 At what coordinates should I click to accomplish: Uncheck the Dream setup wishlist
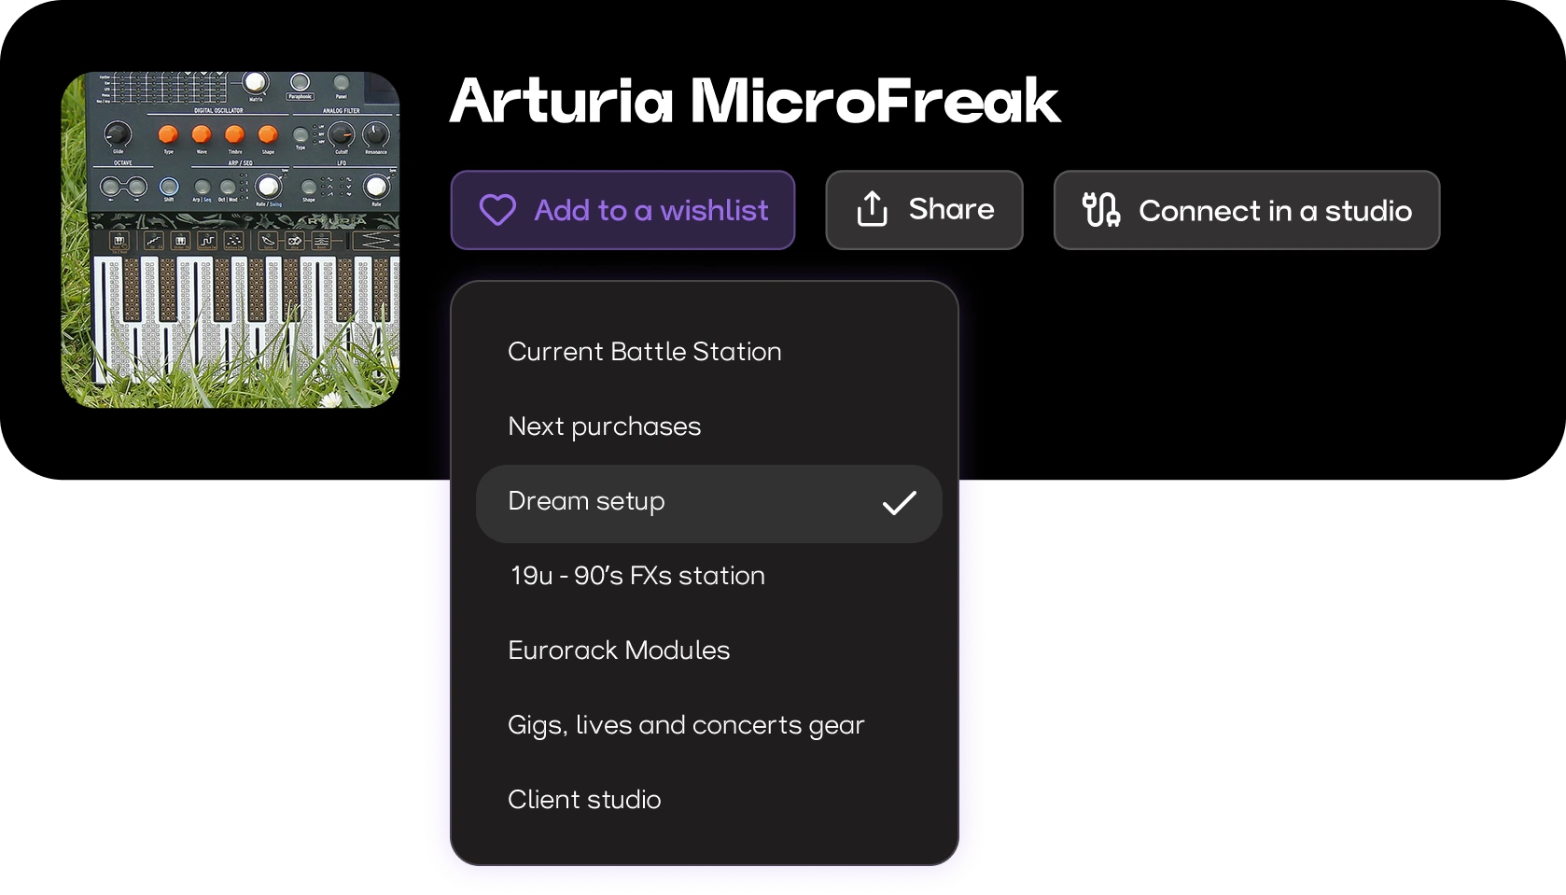tap(708, 504)
